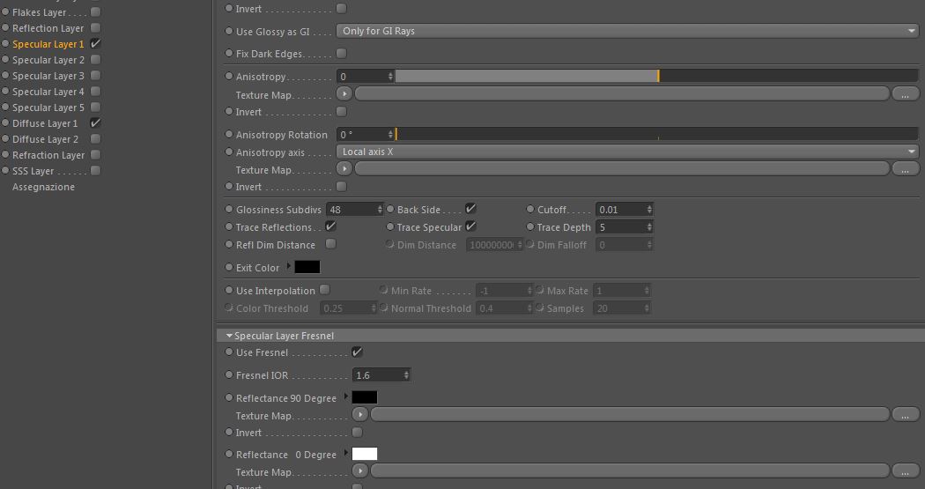Open the Assegnazione tab
Viewport: 925px width, 489px height.
point(44,187)
